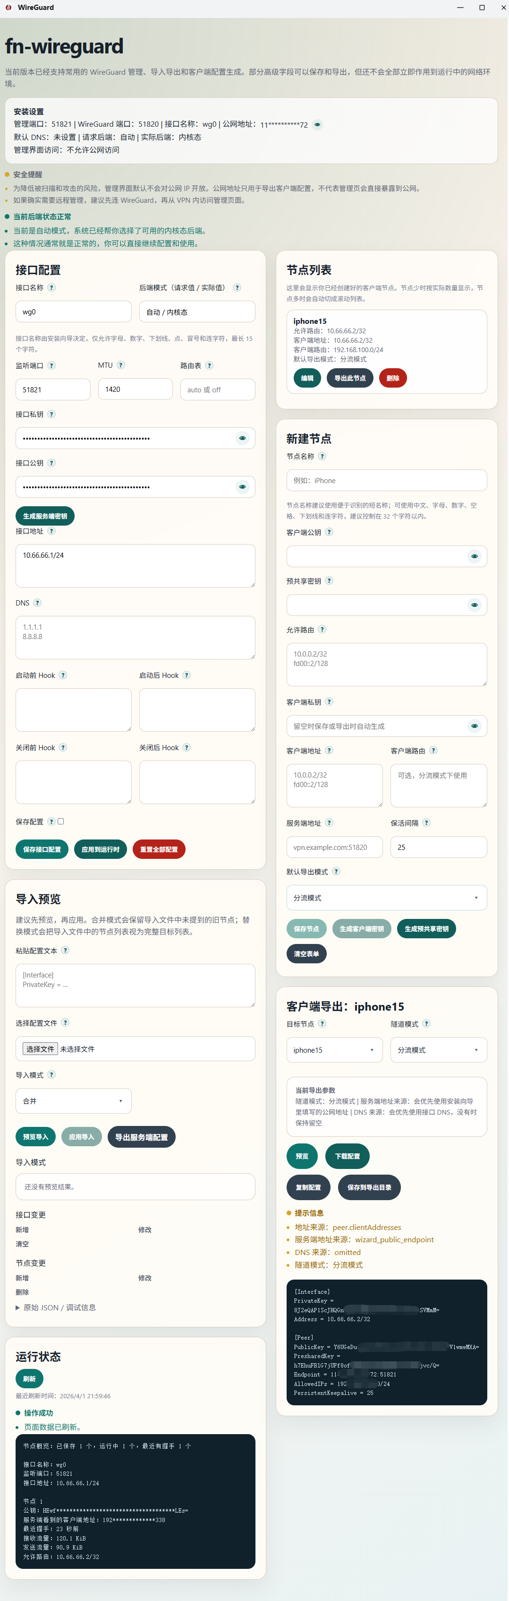
Task: Open help icon next to 选择配置文件
Action: 65,1022
